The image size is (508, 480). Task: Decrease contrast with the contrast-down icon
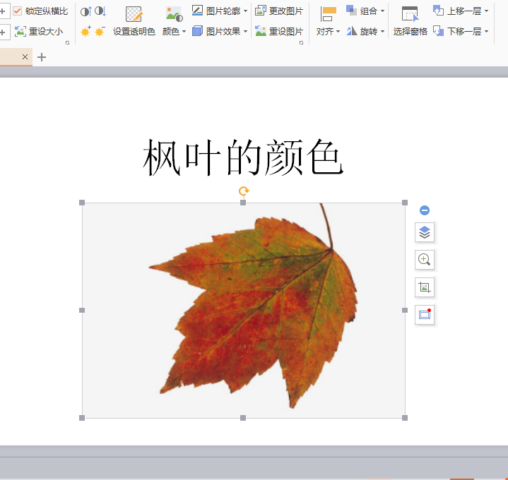100,12
